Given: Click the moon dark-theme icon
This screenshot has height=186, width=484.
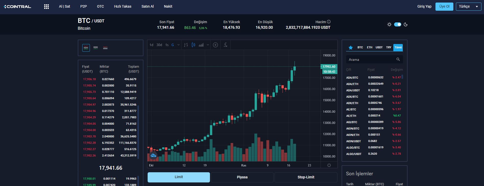Looking at the screenshot, I should pyautogui.click(x=406, y=24).
